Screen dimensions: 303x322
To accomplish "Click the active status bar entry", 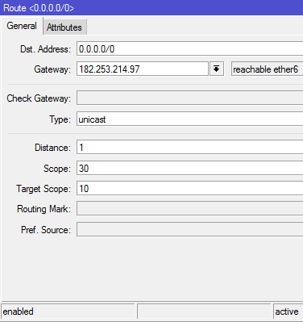I will (288, 312).
